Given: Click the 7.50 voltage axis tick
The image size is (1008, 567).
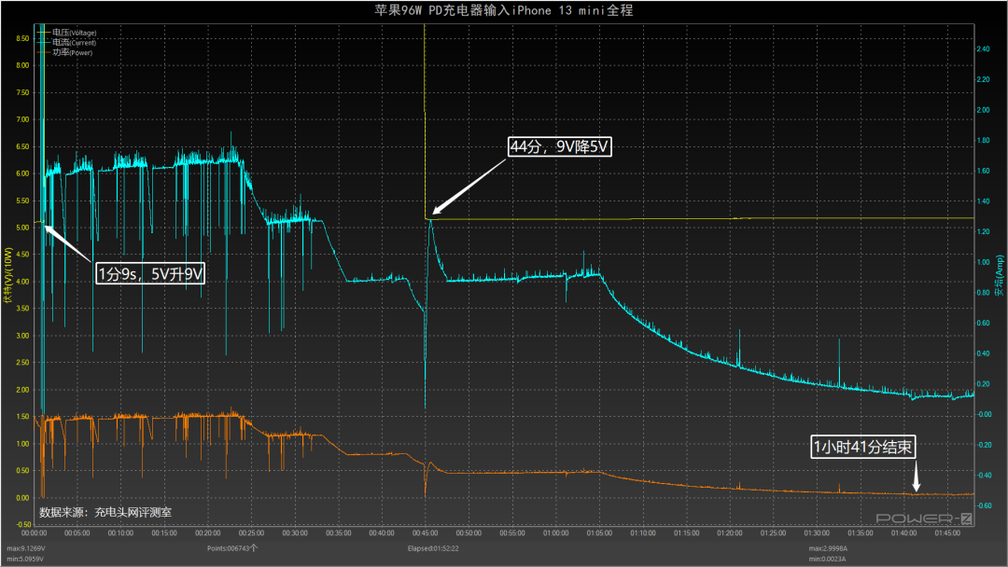Looking at the screenshot, I should tap(22, 92).
